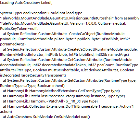Click the 'PatchClassProcessor..ctor' stack line
This screenshot has height=120, width=140.
[64, 96]
